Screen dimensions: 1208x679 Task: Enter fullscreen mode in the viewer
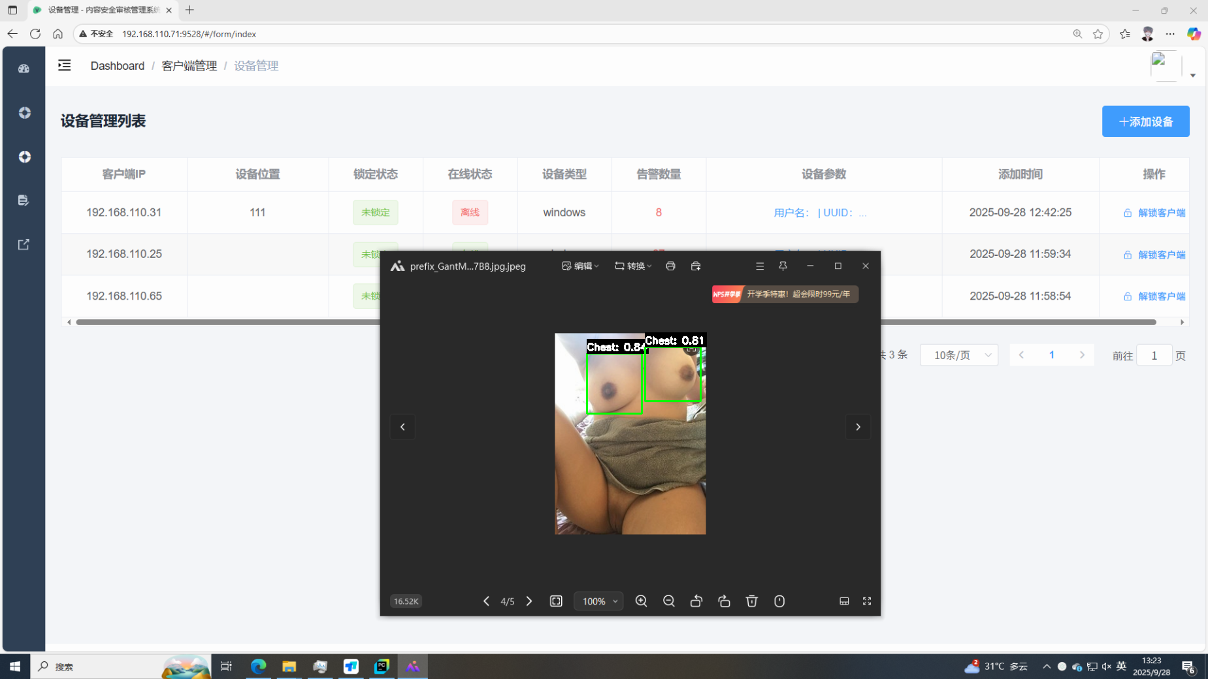click(867, 601)
